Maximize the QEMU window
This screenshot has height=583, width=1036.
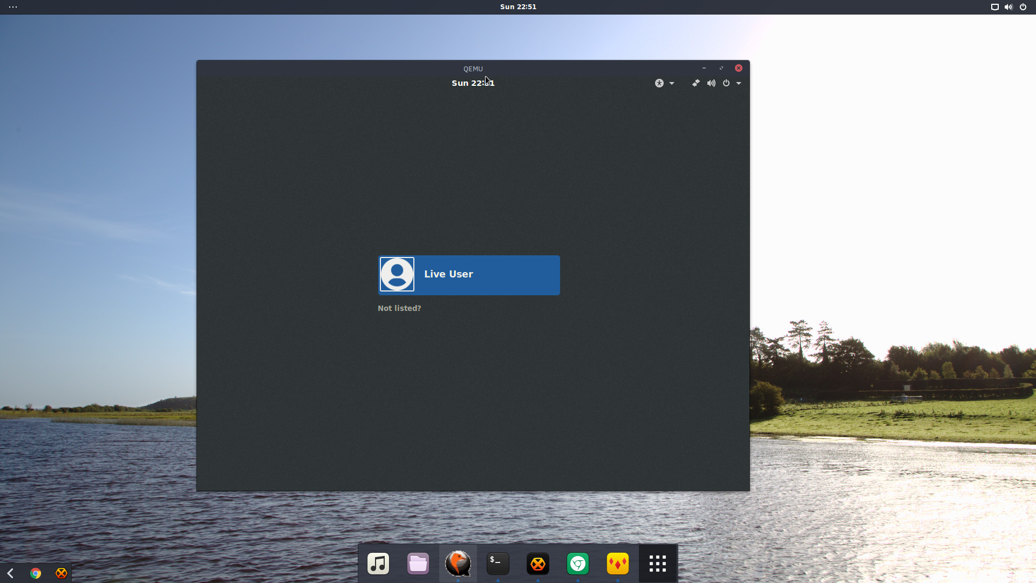721,68
